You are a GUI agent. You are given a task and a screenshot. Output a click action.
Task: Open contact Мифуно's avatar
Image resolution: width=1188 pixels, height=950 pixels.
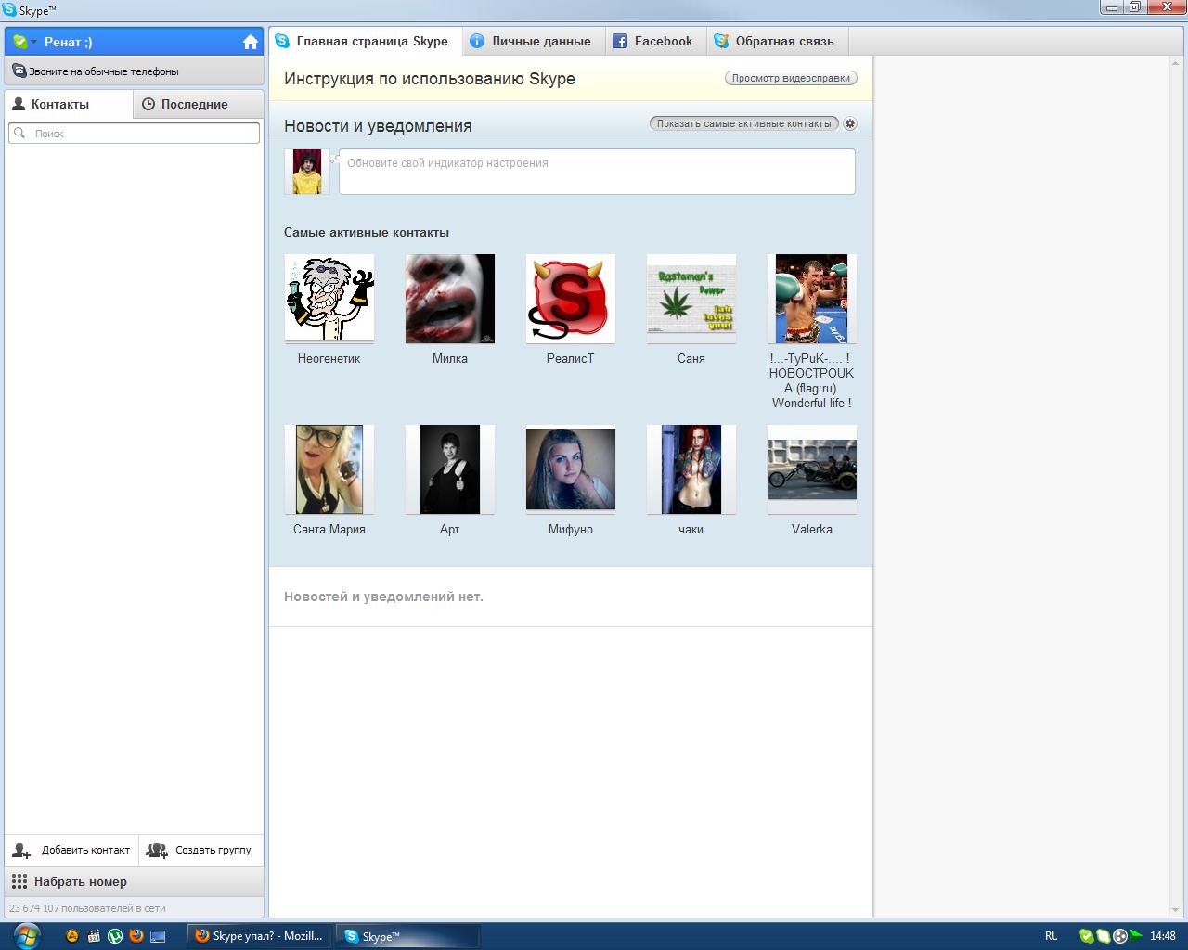571,469
